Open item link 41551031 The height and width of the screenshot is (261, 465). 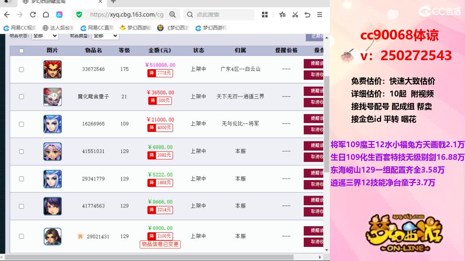pos(93,151)
